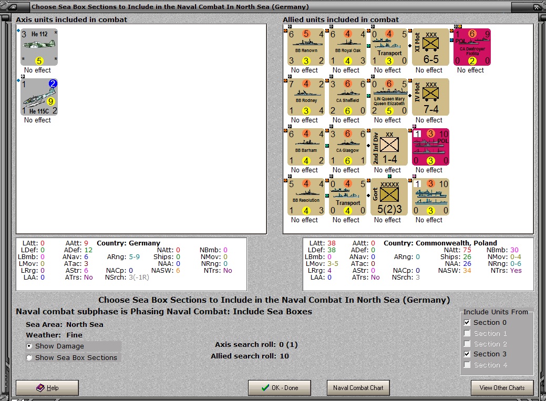This screenshot has height=401, width=546.
Task: Confirm with OK - Done button
Action: [279, 388]
